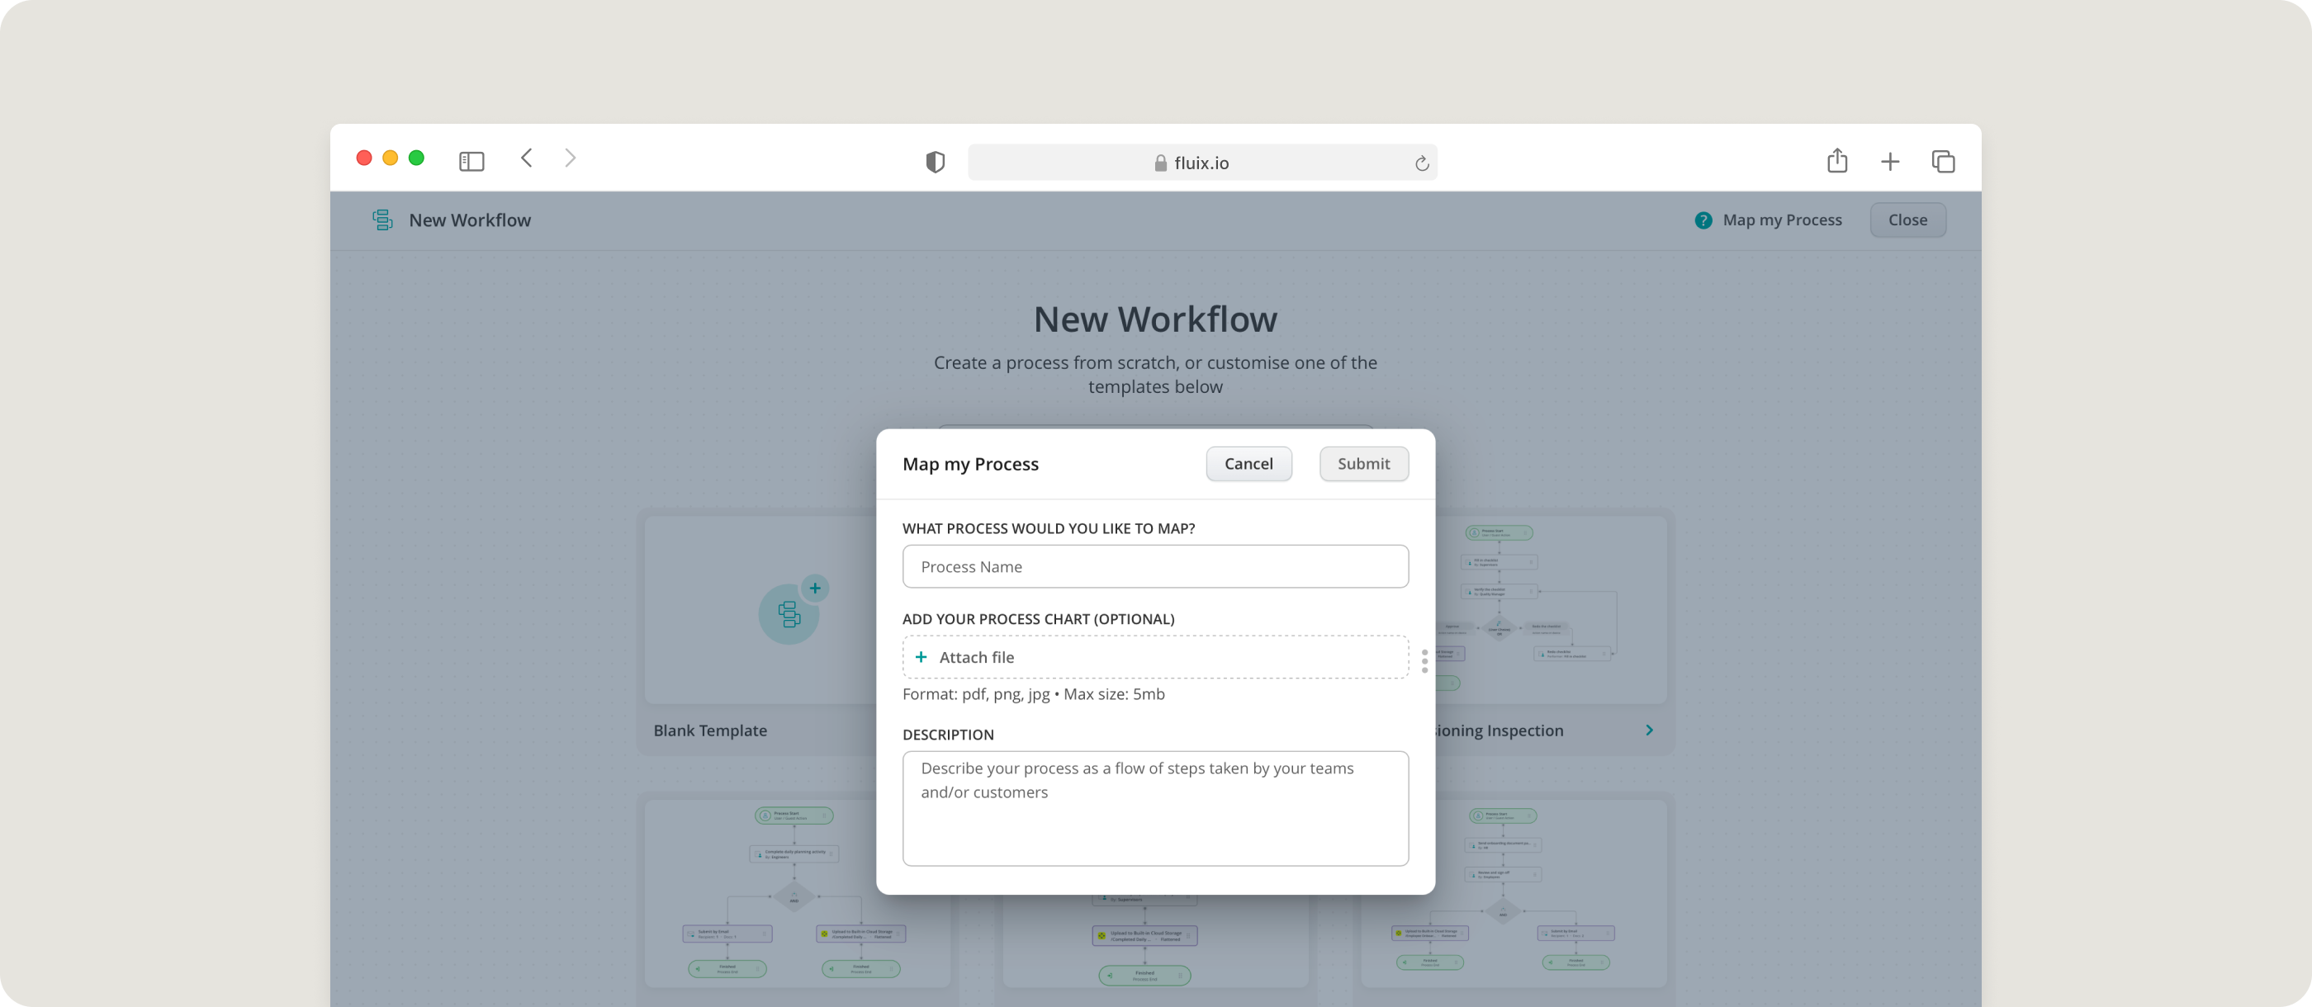Screen dimensions: 2312x1007
Task: Click the privacy shield icon
Action: click(935, 163)
